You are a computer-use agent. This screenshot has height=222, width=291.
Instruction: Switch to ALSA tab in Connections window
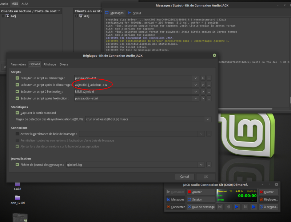point(25,4)
